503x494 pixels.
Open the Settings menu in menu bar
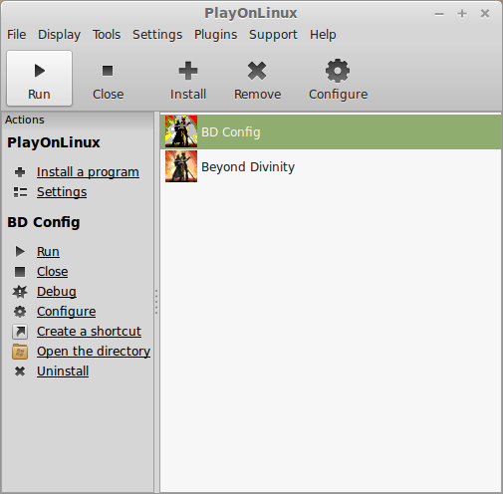157,35
